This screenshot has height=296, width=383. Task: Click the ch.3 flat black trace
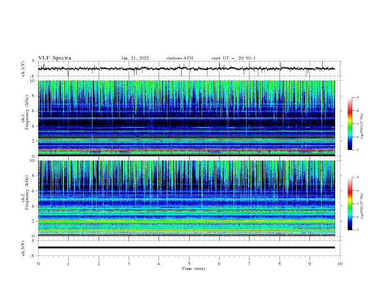pos(186,248)
